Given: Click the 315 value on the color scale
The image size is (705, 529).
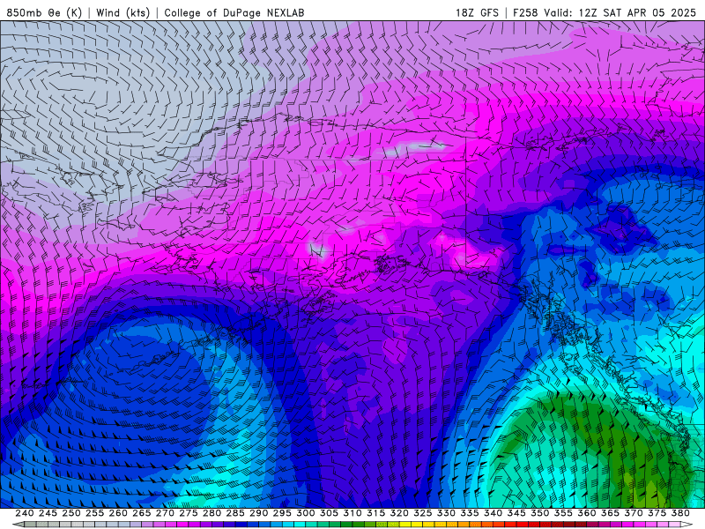Looking at the screenshot, I should 376,513.
